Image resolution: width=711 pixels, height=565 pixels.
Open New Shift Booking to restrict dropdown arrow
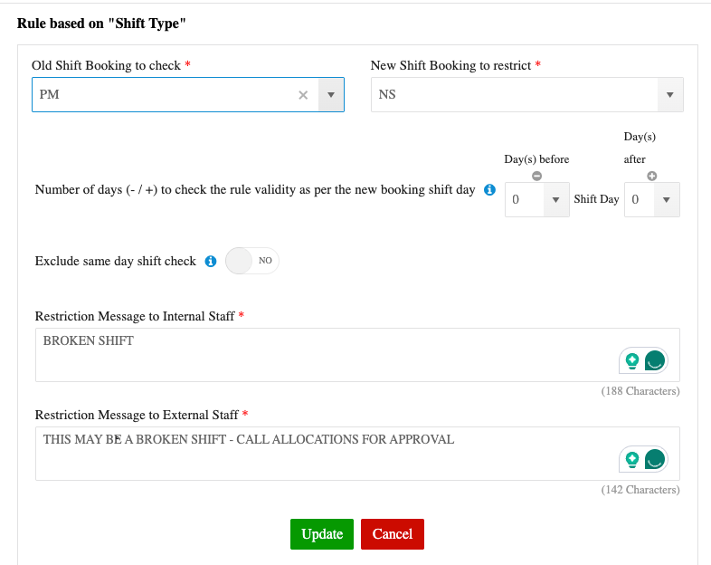tap(669, 95)
